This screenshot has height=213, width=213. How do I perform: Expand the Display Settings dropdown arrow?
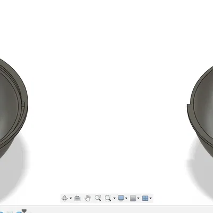pyautogui.click(x=126, y=198)
